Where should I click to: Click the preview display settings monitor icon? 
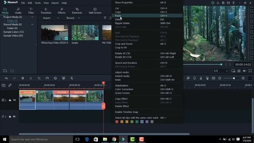(x=233, y=71)
